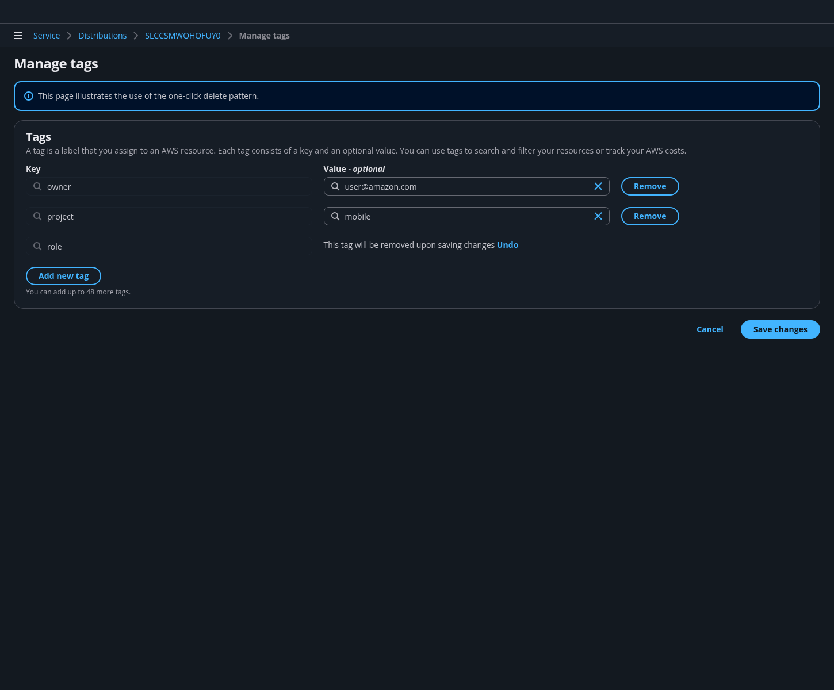Click the info icon in the alert banner

pos(29,96)
